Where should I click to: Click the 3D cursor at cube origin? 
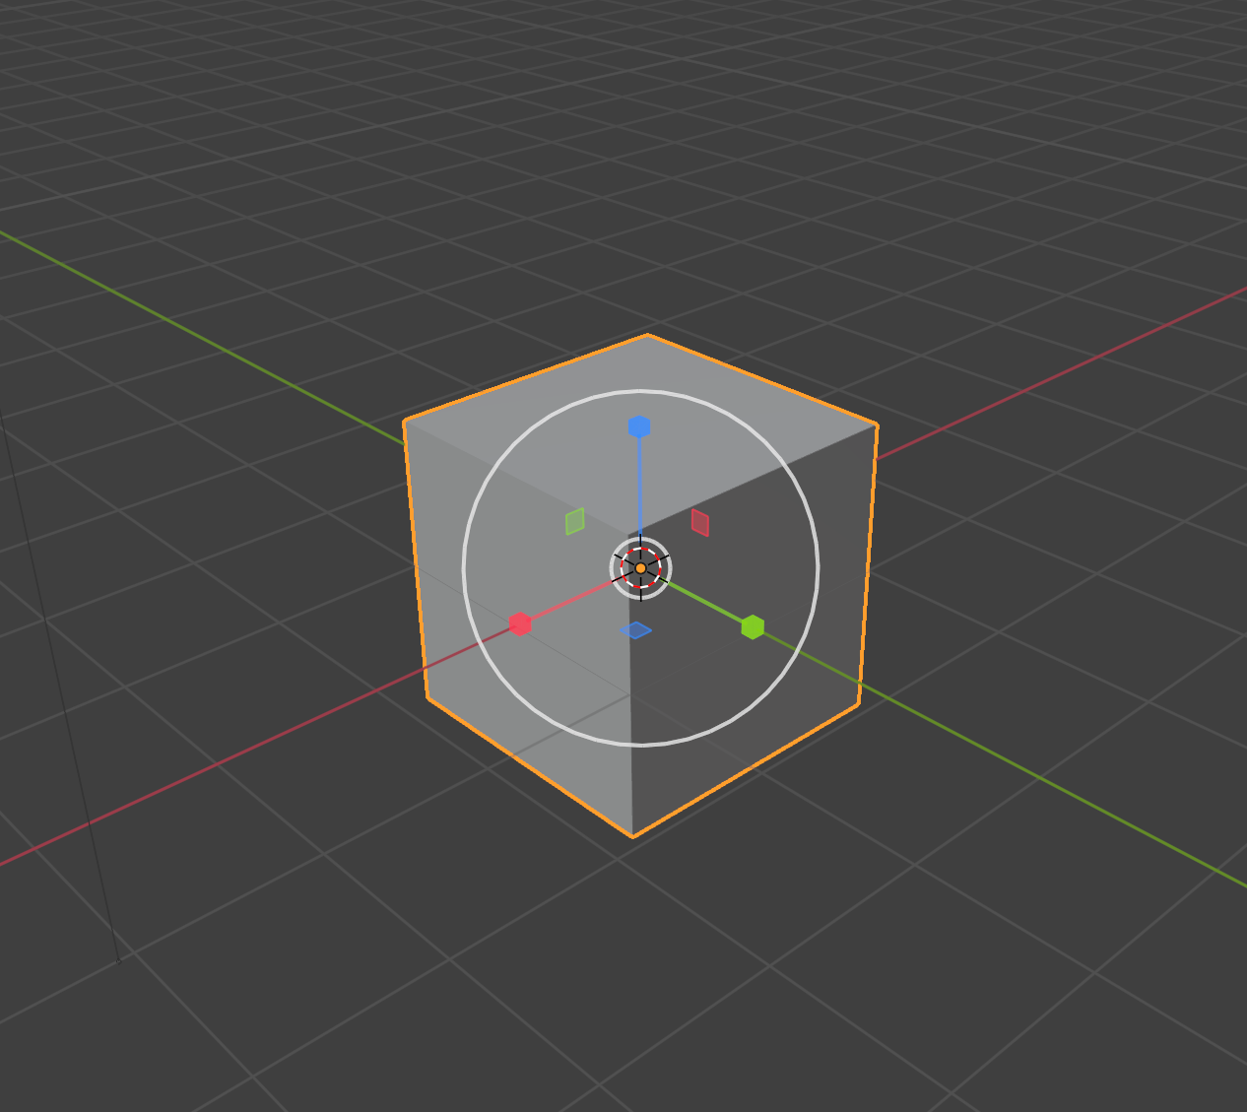coord(640,568)
